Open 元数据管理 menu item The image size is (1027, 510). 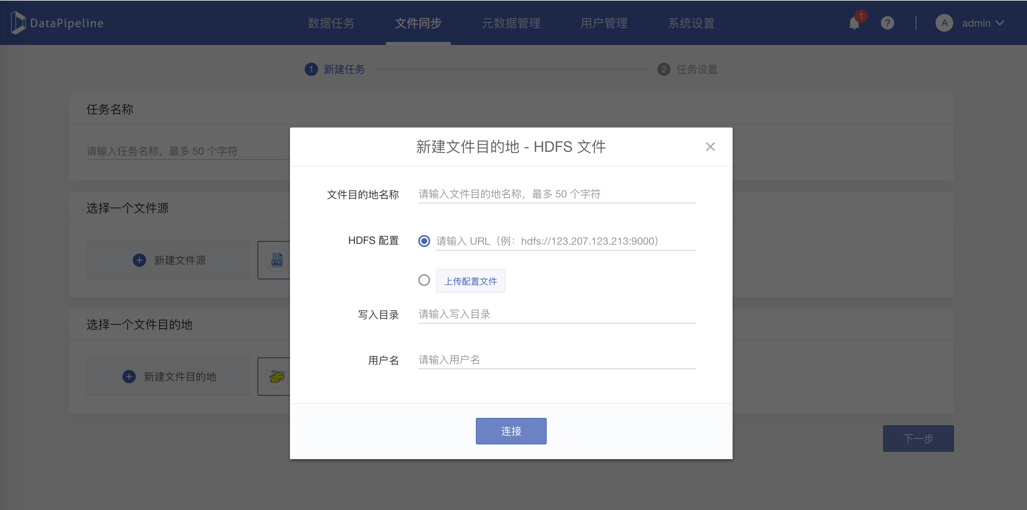(x=511, y=23)
